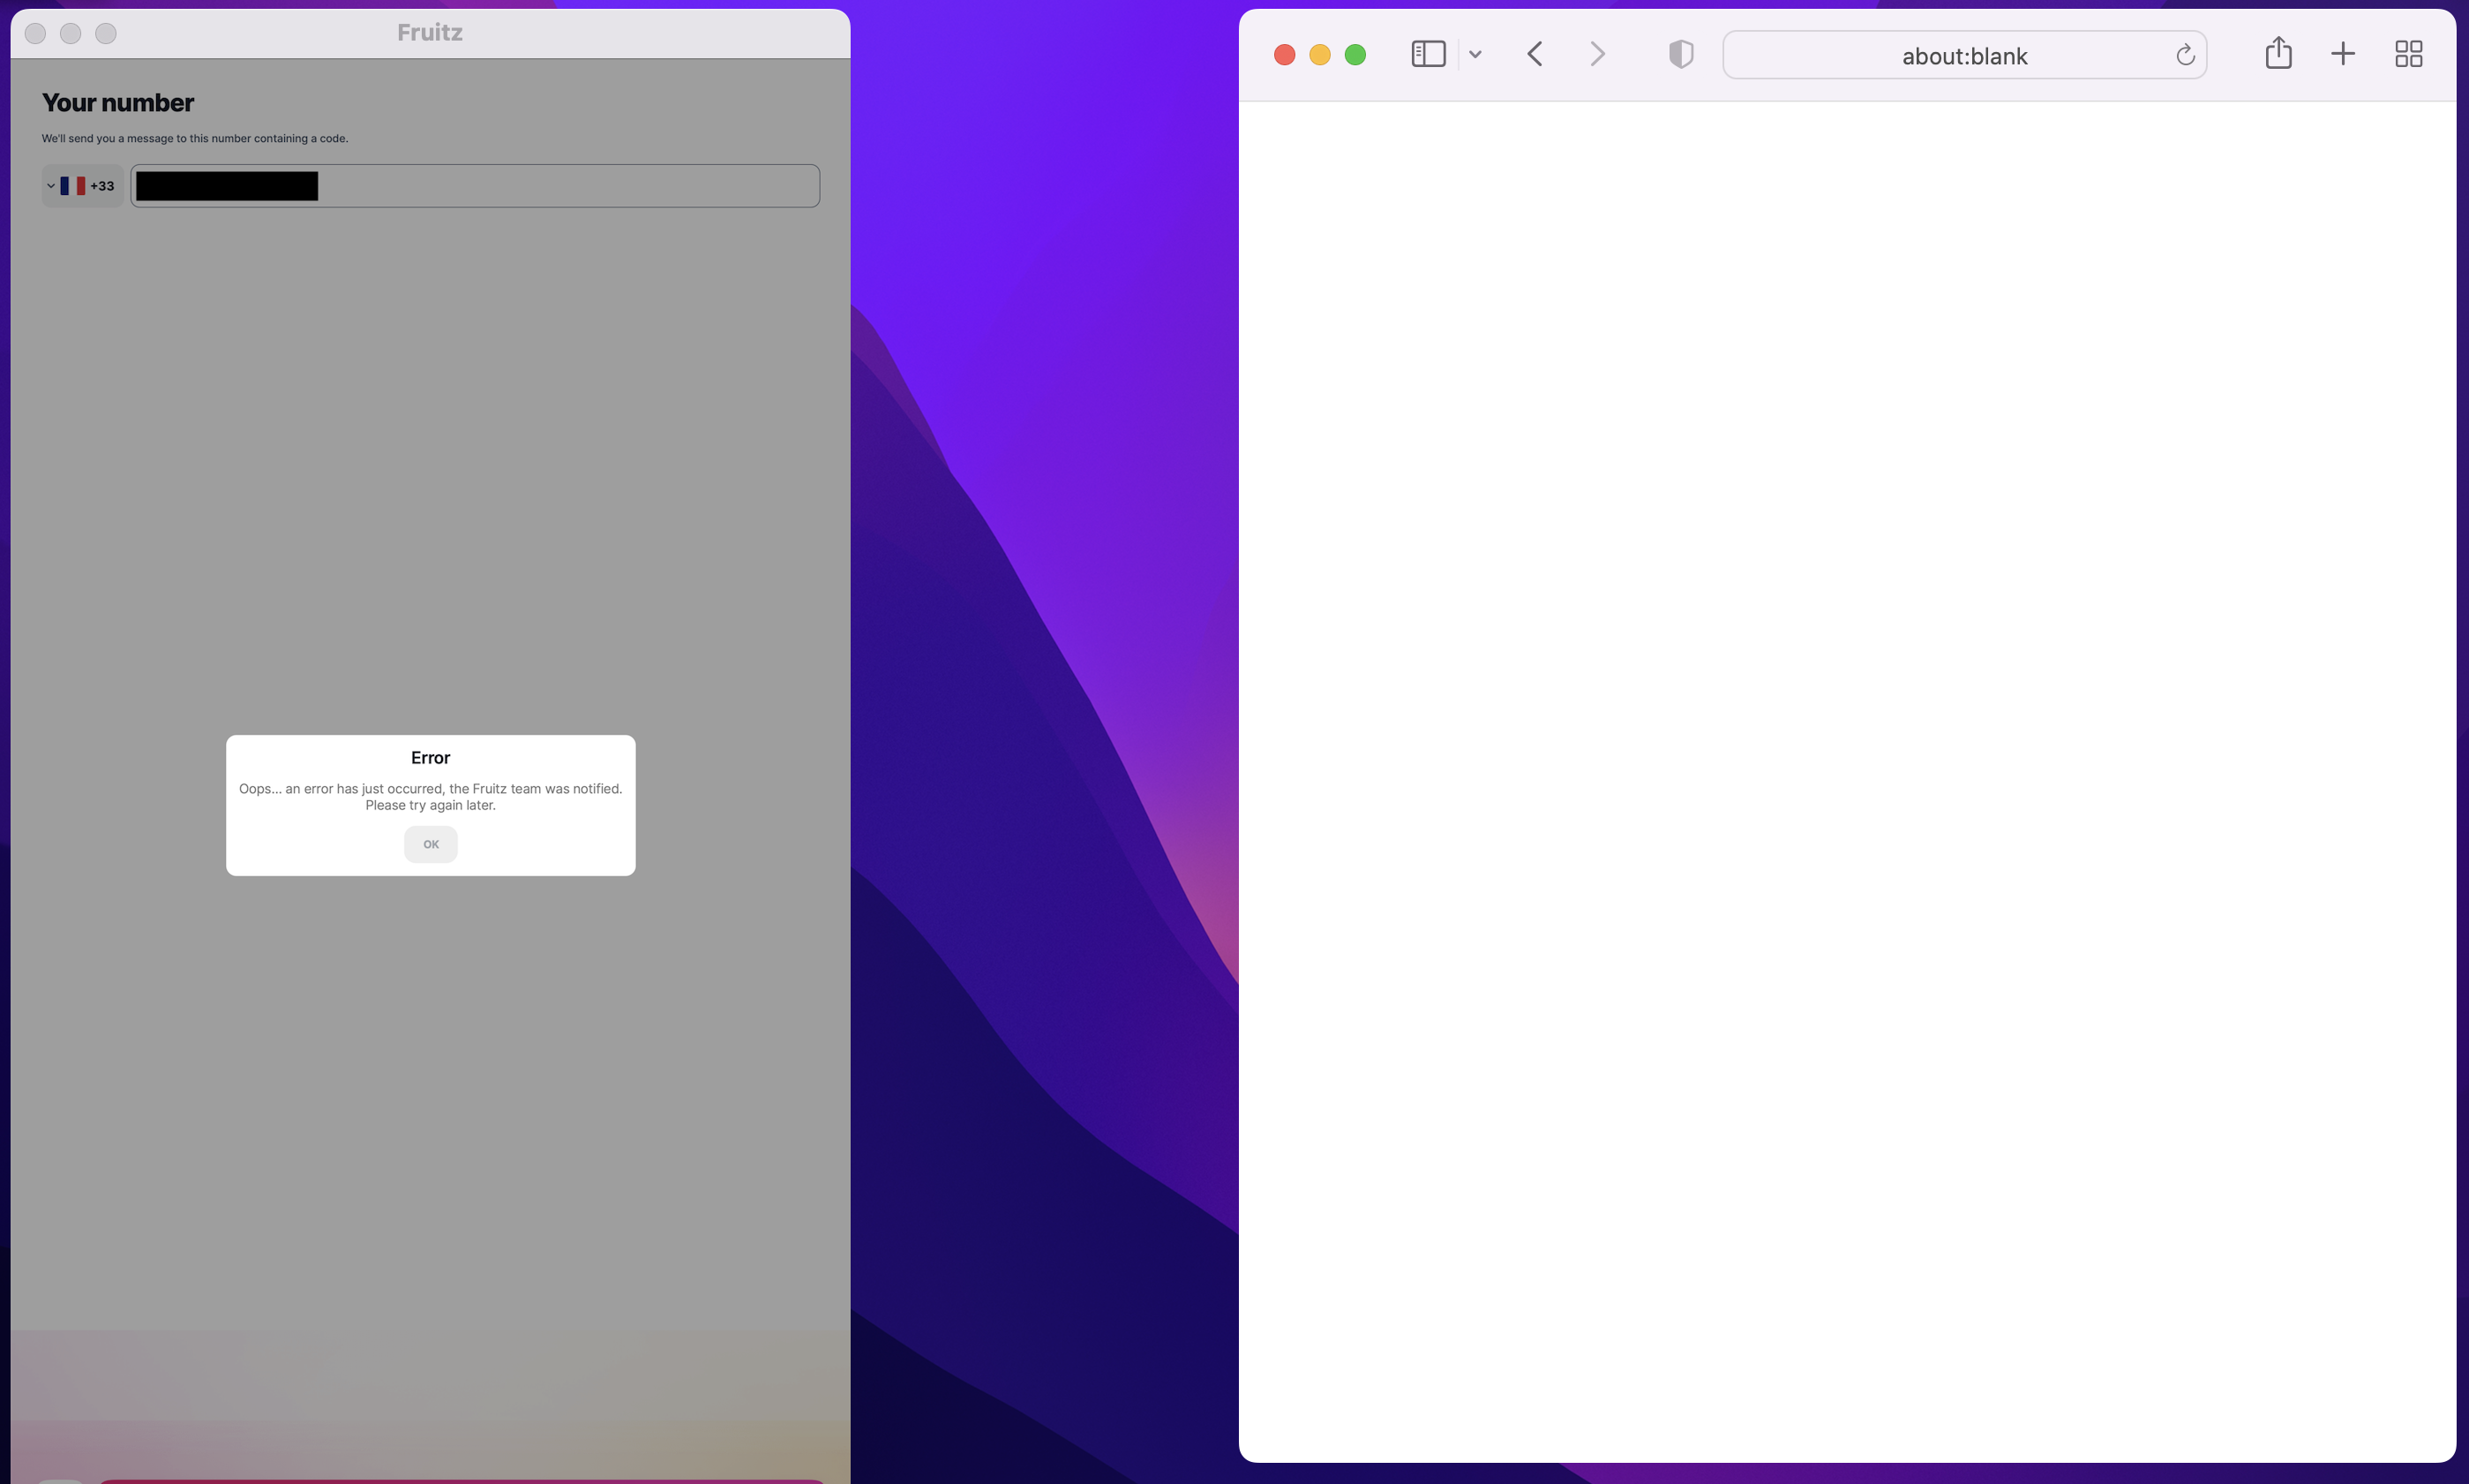The width and height of the screenshot is (2469, 1484).
Task: Go back with Safari's back arrow
Action: tap(1535, 54)
